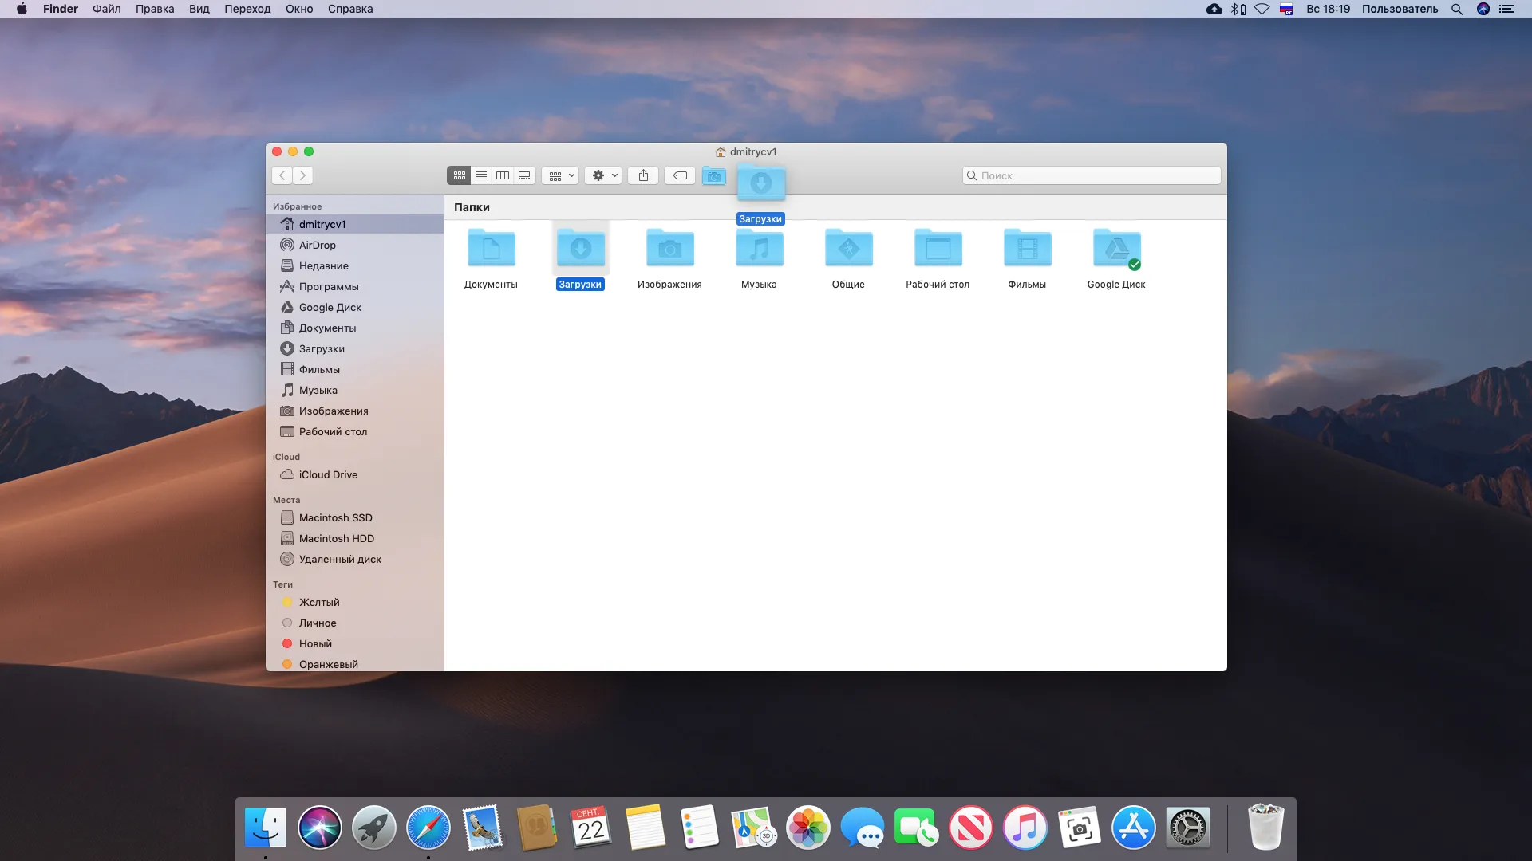Select the Загрузки folder in the file grid

pyautogui.click(x=580, y=249)
